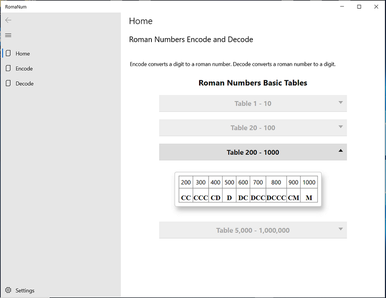The width and height of the screenshot is (386, 298).
Task: Click the Settings gear icon
Action: point(8,290)
